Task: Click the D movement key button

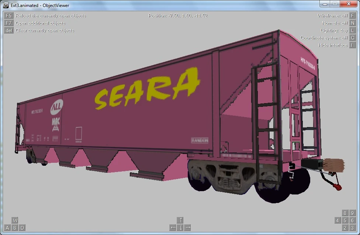Action: click(22, 228)
